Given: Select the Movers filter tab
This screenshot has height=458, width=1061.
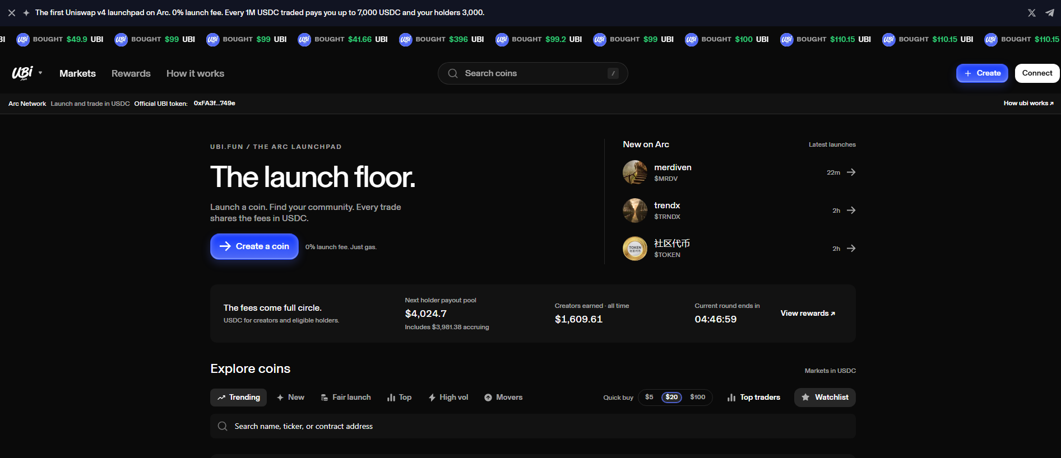Looking at the screenshot, I should [503, 398].
